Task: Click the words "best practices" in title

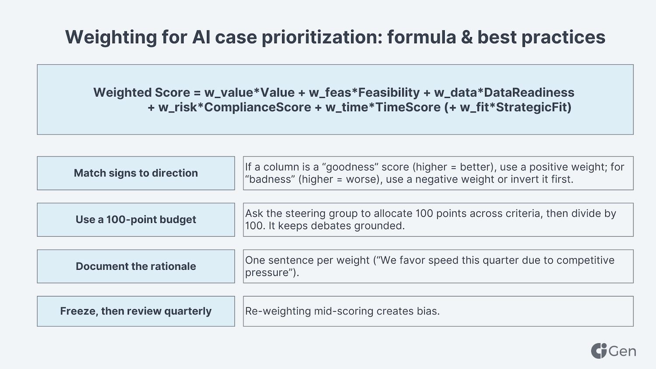Action: (541, 37)
